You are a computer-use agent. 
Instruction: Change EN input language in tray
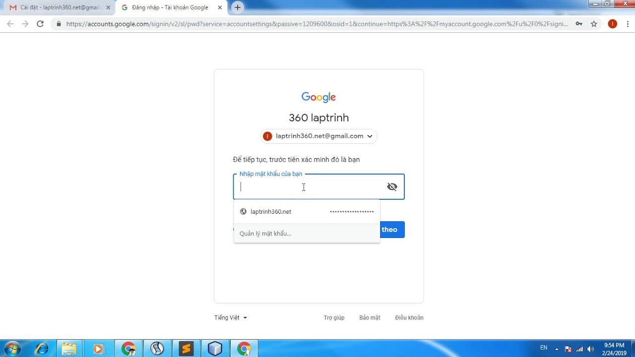pos(544,348)
